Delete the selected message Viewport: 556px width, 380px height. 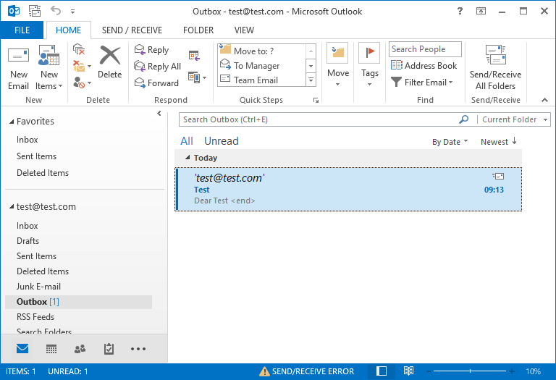coord(109,62)
